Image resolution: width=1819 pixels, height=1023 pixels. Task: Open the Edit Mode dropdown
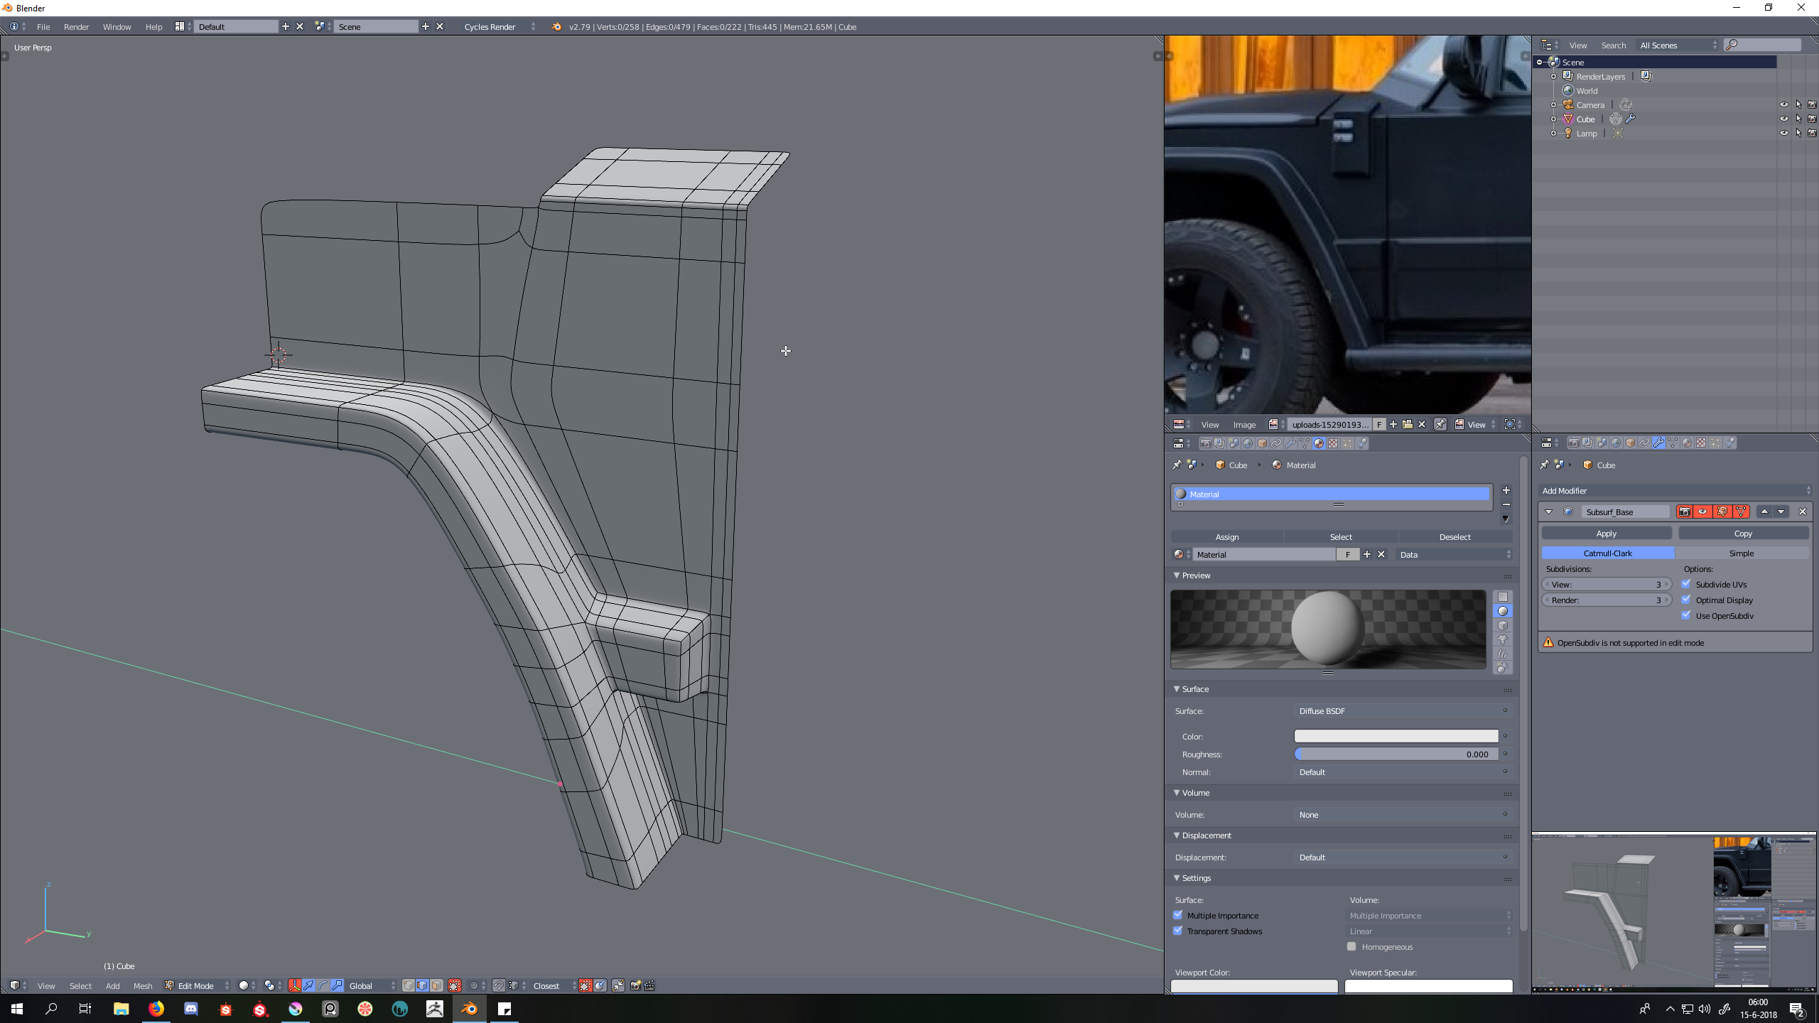point(197,985)
